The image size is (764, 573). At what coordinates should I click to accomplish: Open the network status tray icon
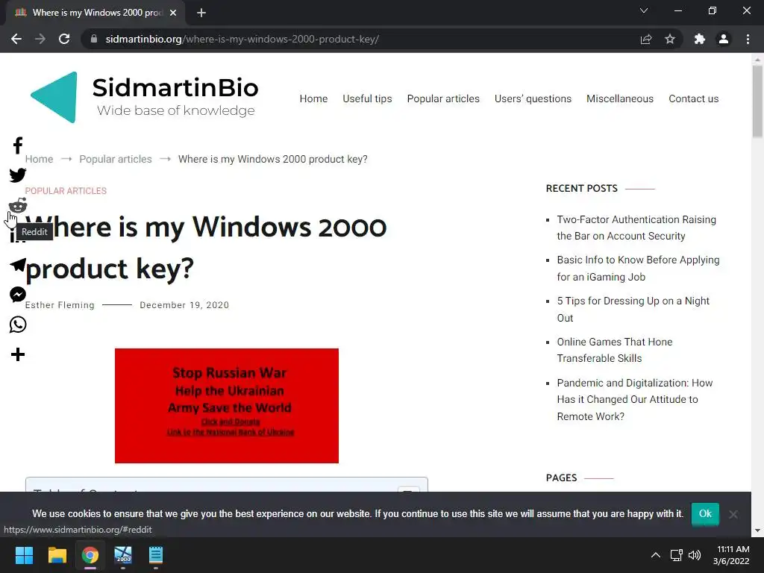tap(676, 555)
